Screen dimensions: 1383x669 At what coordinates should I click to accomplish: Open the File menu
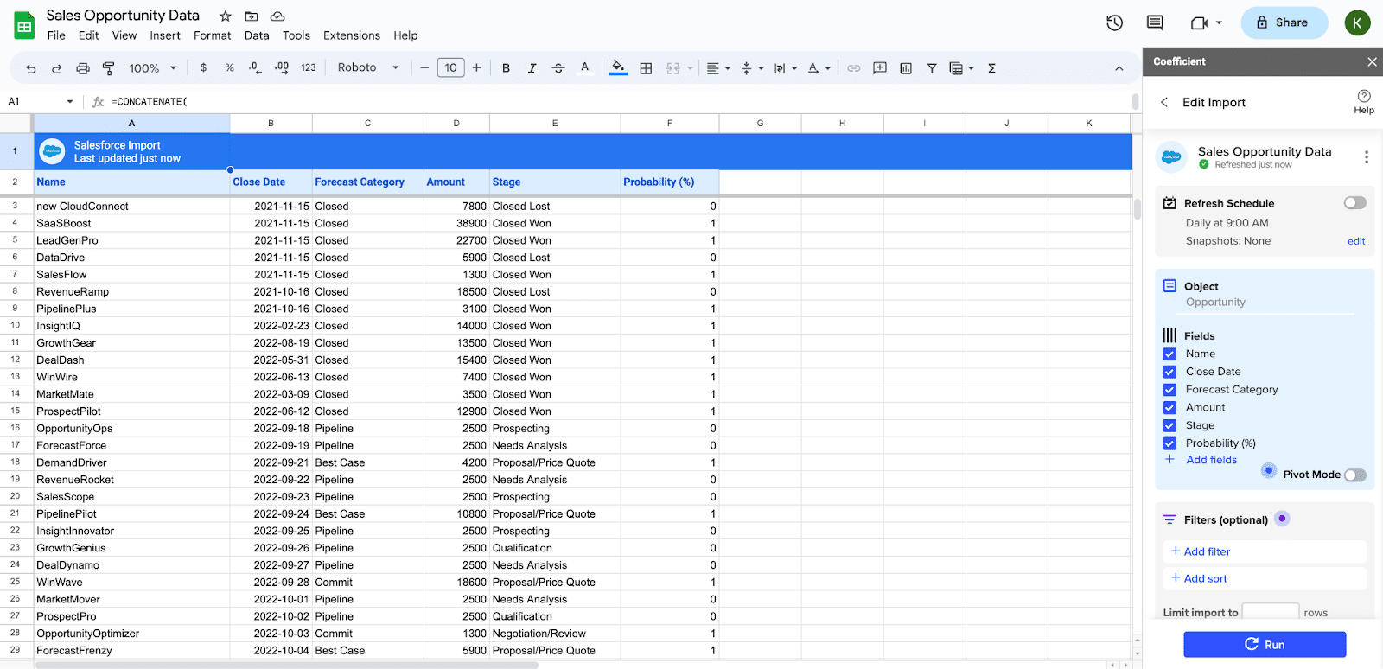pyautogui.click(x=56, y=35)
